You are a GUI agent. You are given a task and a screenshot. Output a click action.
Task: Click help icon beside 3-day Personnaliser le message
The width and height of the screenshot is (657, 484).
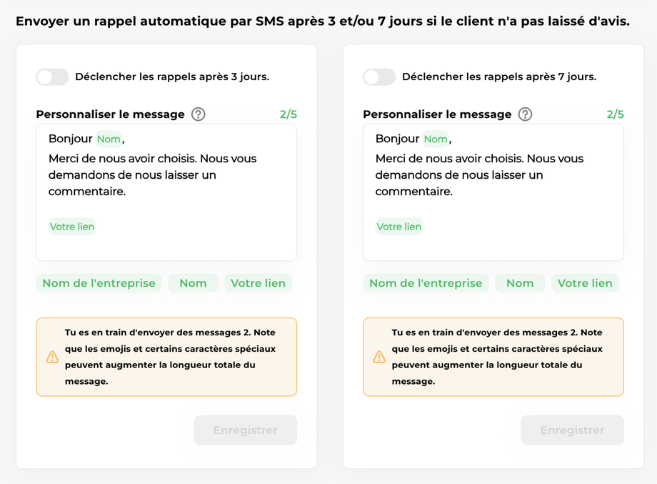[199, 114]
